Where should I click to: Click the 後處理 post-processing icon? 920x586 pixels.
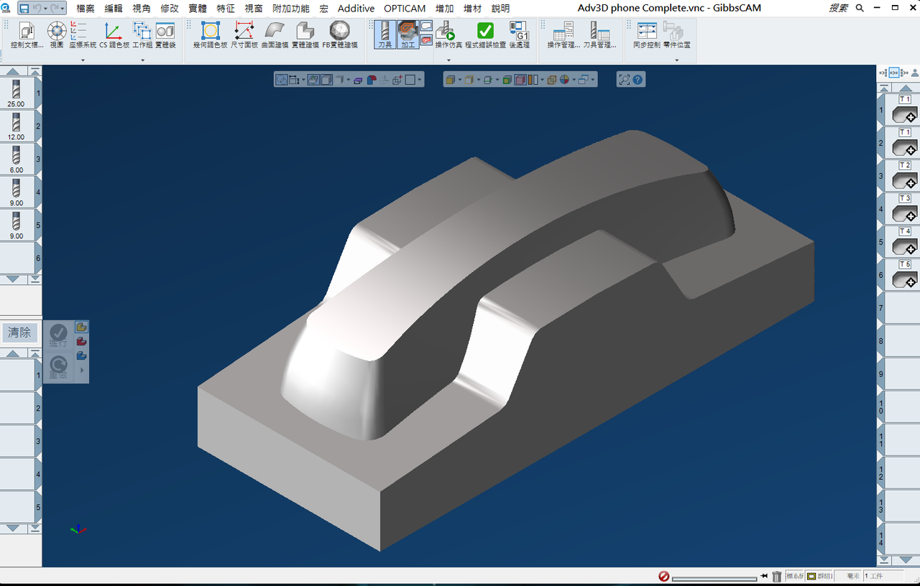519,34
